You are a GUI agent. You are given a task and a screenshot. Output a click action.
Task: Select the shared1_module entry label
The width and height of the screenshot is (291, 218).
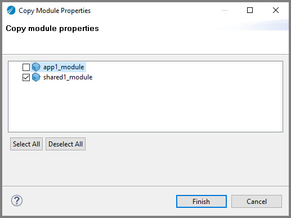tap(68, 77)
